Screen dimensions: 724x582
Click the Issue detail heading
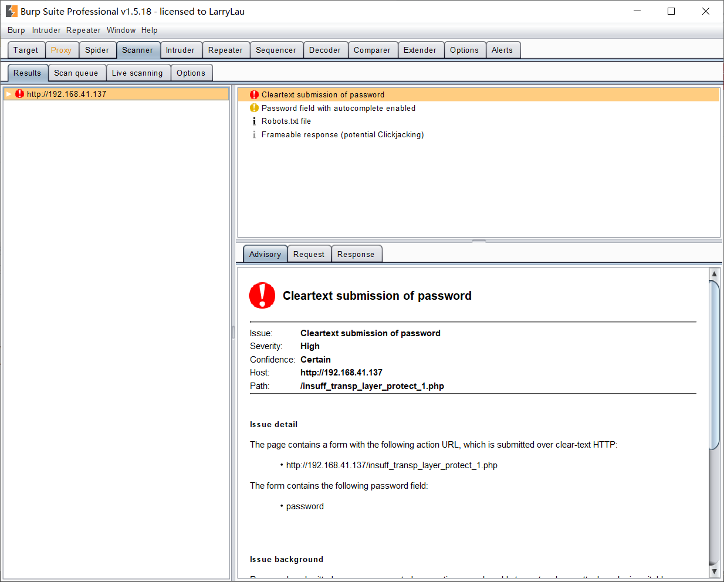click(274, 425)
